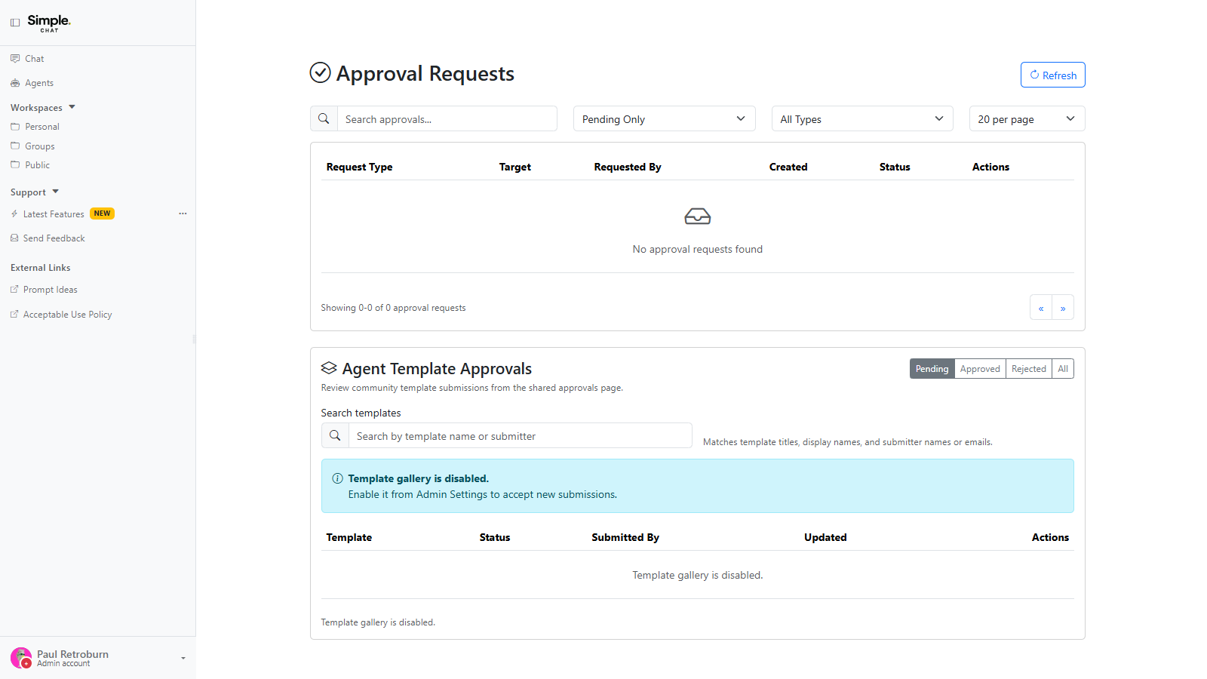This screenshot has height=679, width=1207.
Task: Click the Submitted By column header
Action: click(625, 537)
